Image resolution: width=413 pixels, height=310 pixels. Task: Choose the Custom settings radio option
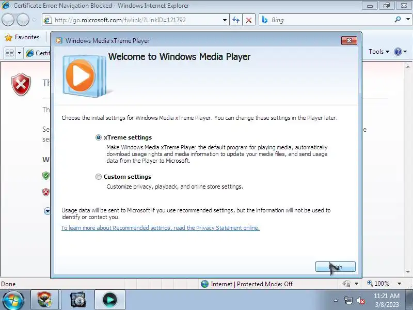[98, 177]
